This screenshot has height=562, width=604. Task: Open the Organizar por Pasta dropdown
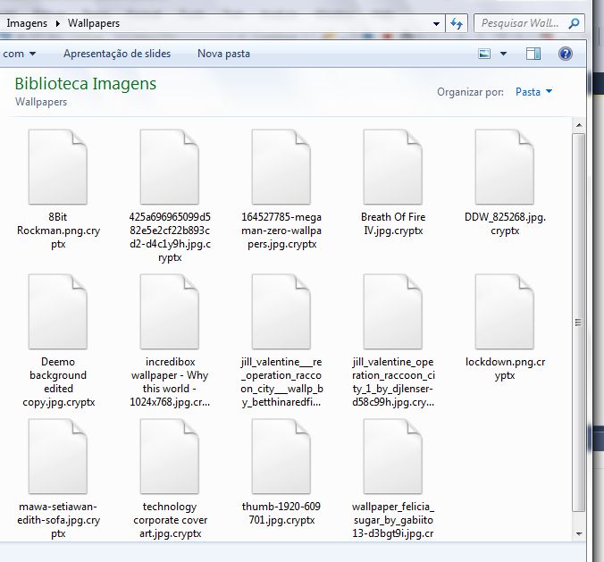pos(533,92)
